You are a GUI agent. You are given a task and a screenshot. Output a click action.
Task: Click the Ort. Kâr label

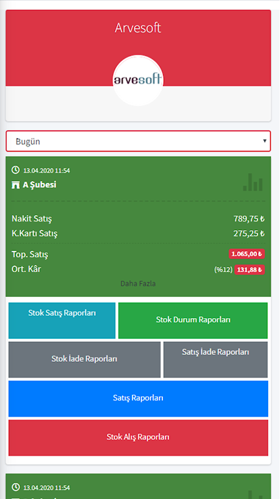[26, 269]
